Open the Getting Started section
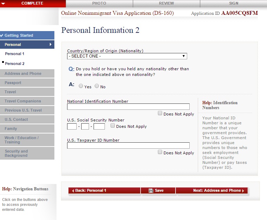This screenshot has height=220, width=267. click(27, 35)
